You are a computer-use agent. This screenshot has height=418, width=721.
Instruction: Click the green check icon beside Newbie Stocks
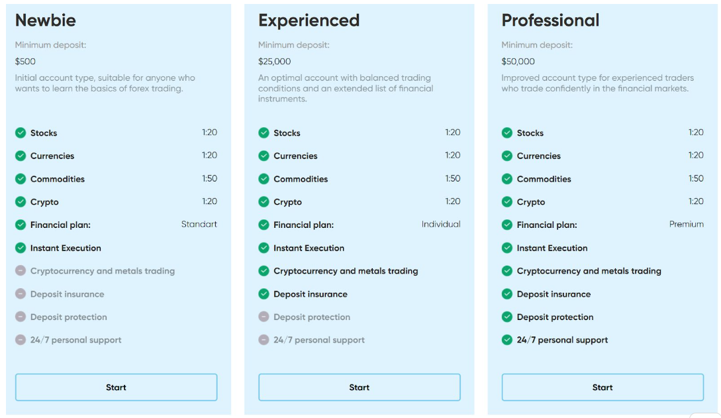click(21, 133)
